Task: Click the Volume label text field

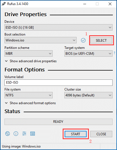Action: pyautogui.click(x=58, y=82)
